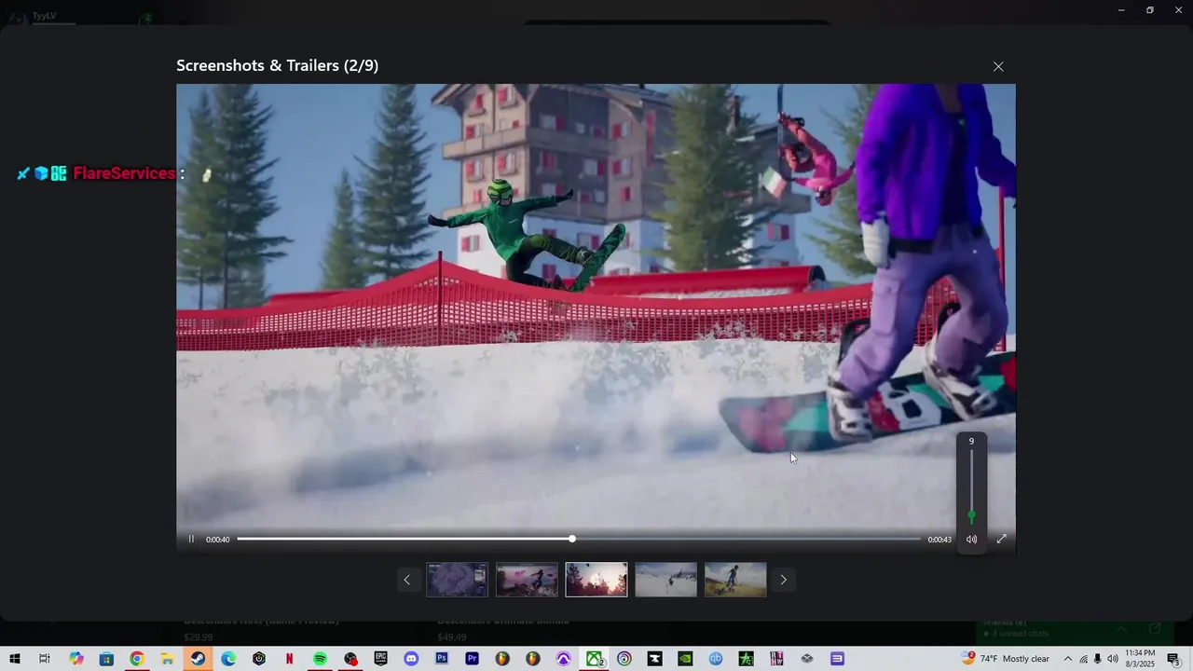Go to the next thumbnail page

tap(783, 580)
